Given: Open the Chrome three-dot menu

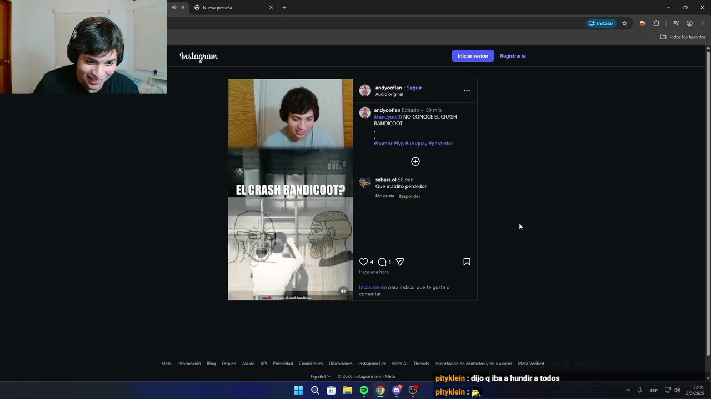Looking at the screenshot, I should (x=703, y=23).
